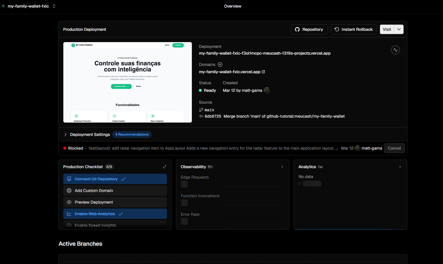Click the Enable Web Analytics checkmark
The height and width of the screenshot is (264, 443).
(x=121, y=214)
